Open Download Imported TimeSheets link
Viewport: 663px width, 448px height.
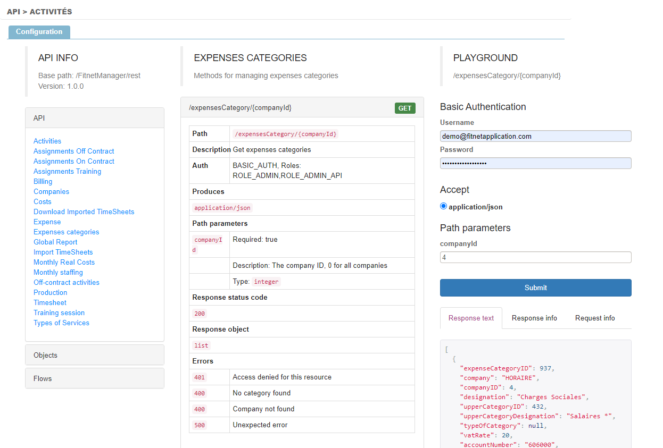[x=84, y=212]
